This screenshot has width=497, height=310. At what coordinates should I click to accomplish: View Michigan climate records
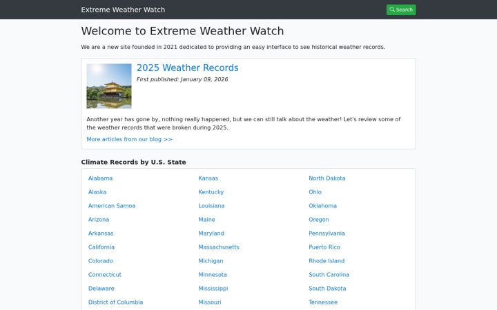pos(211,261)
